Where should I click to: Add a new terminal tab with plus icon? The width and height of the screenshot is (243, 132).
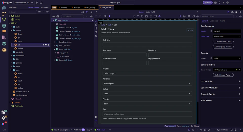point(110,130)
